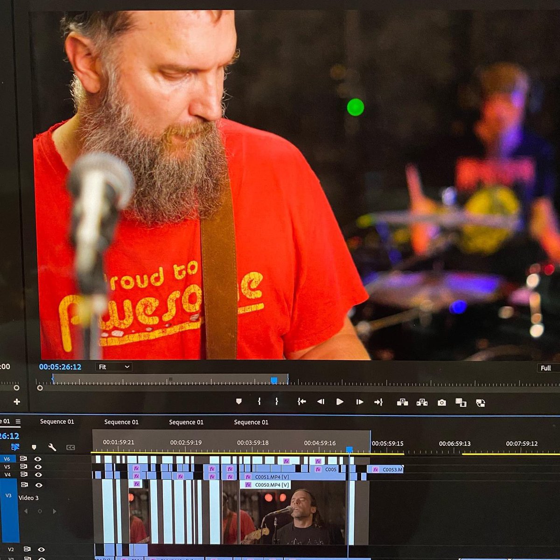Target the V6 track header
Image resolution: width=560 pixels, height=560 pixels.
tap(7, 459)
